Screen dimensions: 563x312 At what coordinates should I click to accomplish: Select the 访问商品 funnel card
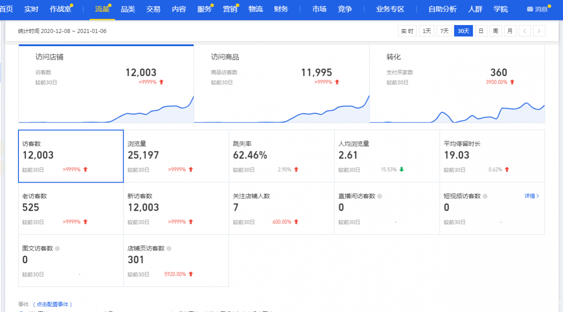click(282, 84)
